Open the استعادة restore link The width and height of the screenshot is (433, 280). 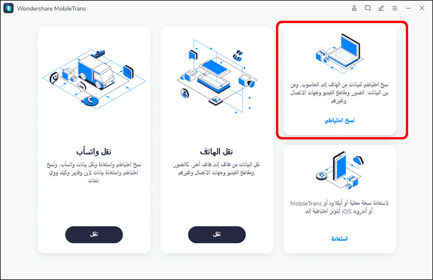tap(339, 239)
